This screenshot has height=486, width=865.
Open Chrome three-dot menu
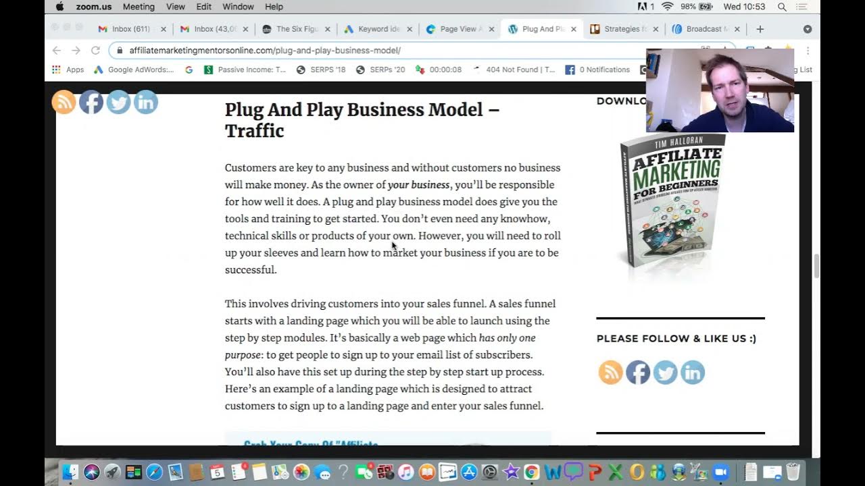click(808, 51)
